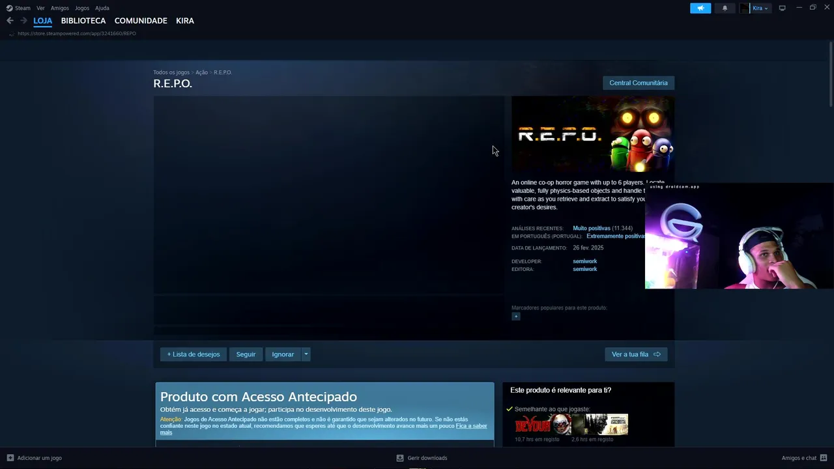Viewport: 834px width, 469px height.
Task: Open the Jogos menu
Action: coord(82,8)
